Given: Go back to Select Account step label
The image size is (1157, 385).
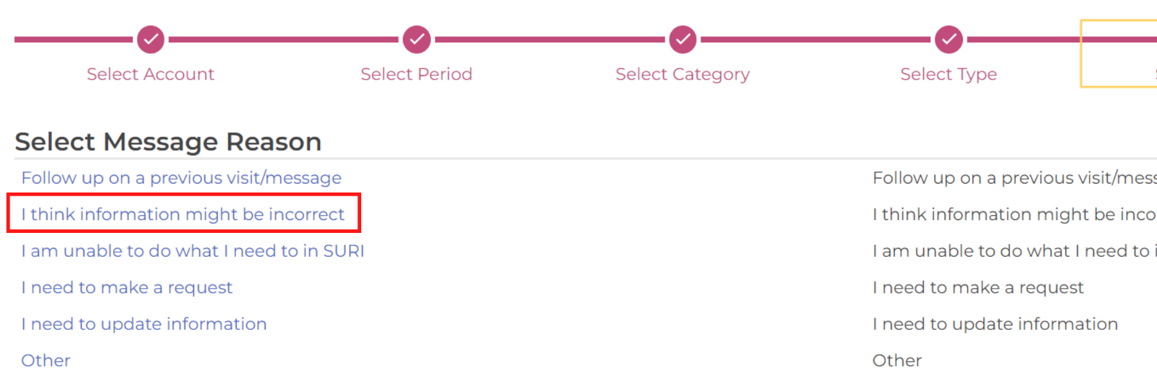Looking at the screenshot, I should (x=150, y=74).
